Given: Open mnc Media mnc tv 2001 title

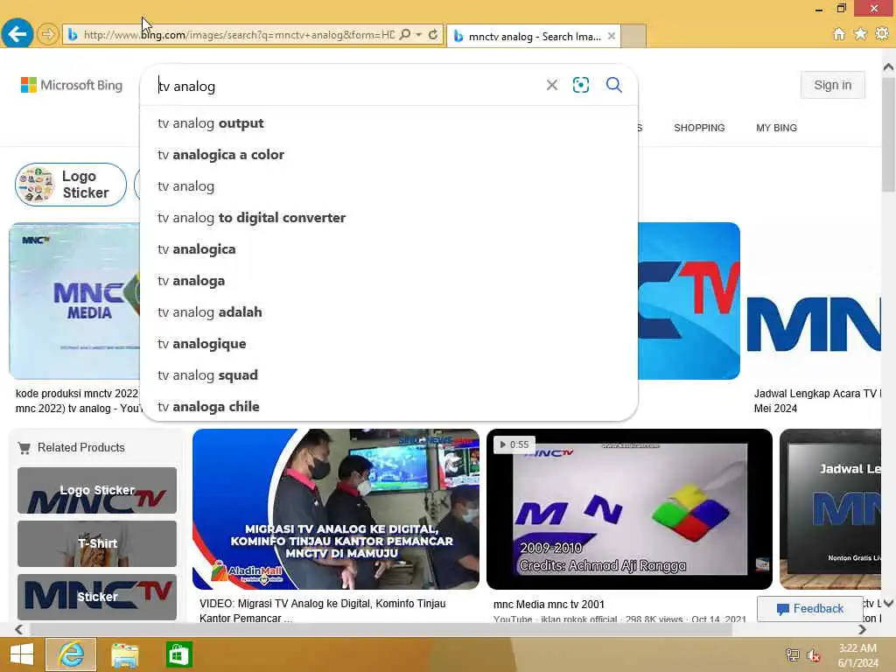Looking at the screenshot, I should [549, 604].
